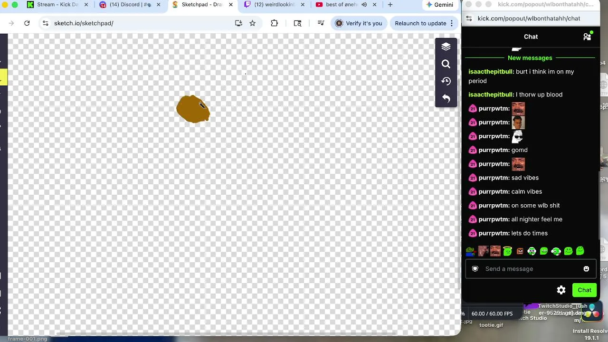Close the YouTube best of tab
Screen dimensions: 608x342
point(374,5)
